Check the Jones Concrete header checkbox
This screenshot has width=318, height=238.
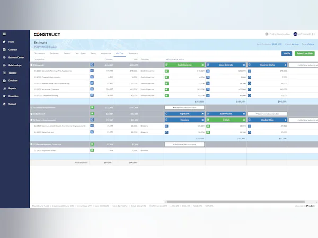(208, 65)
